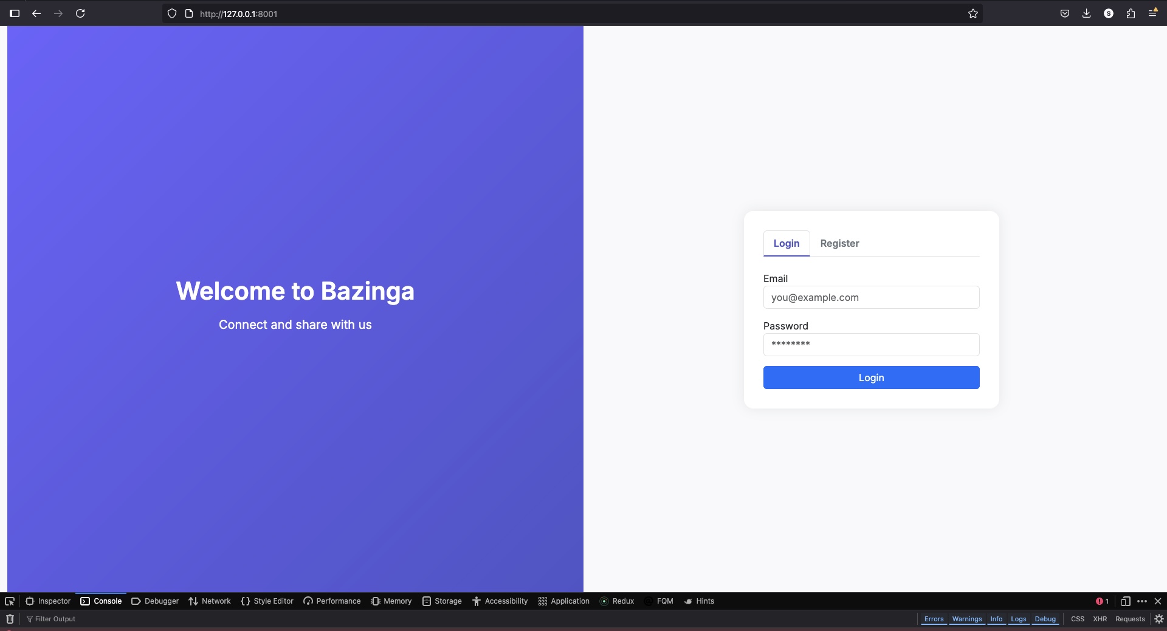Activate the element picker icon in devtools

click(10, 601)
